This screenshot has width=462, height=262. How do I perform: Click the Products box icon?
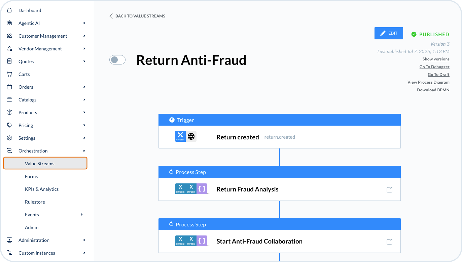(x=9, y=113)
